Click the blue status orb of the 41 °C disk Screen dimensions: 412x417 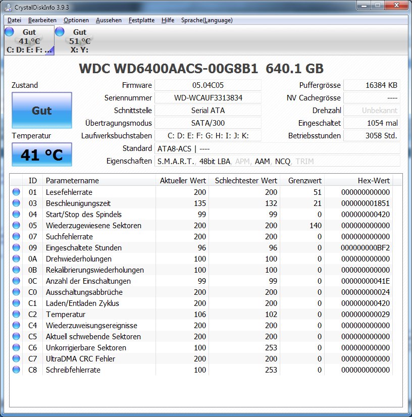pos(9,32)
